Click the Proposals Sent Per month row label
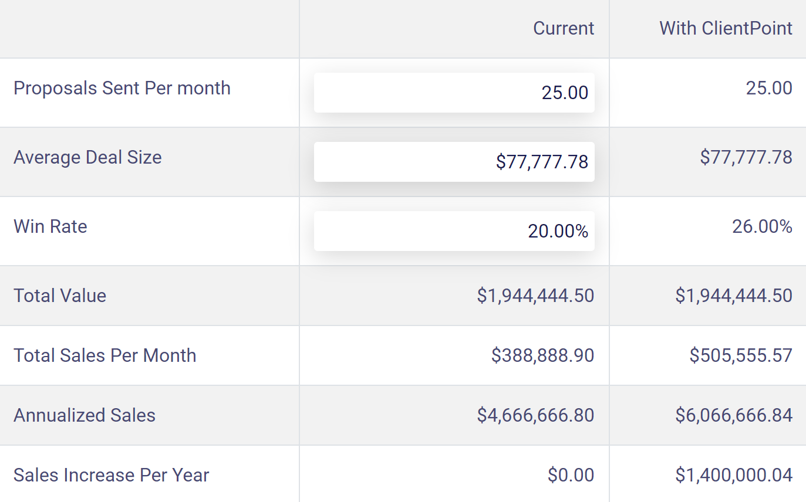 point(122,88)
